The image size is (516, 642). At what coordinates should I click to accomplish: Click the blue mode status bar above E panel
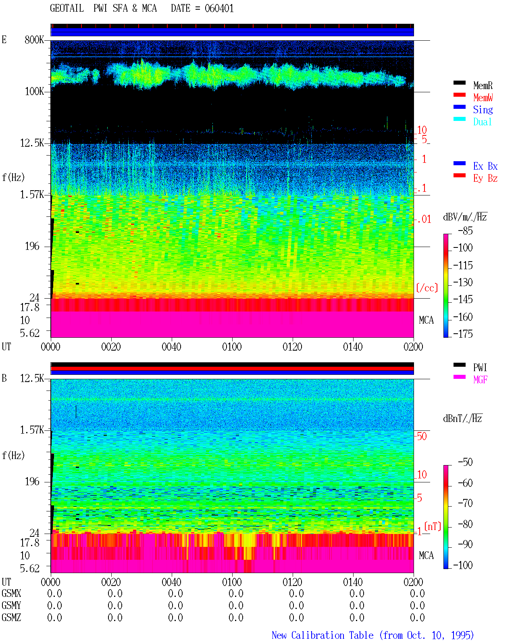(232, 32)
